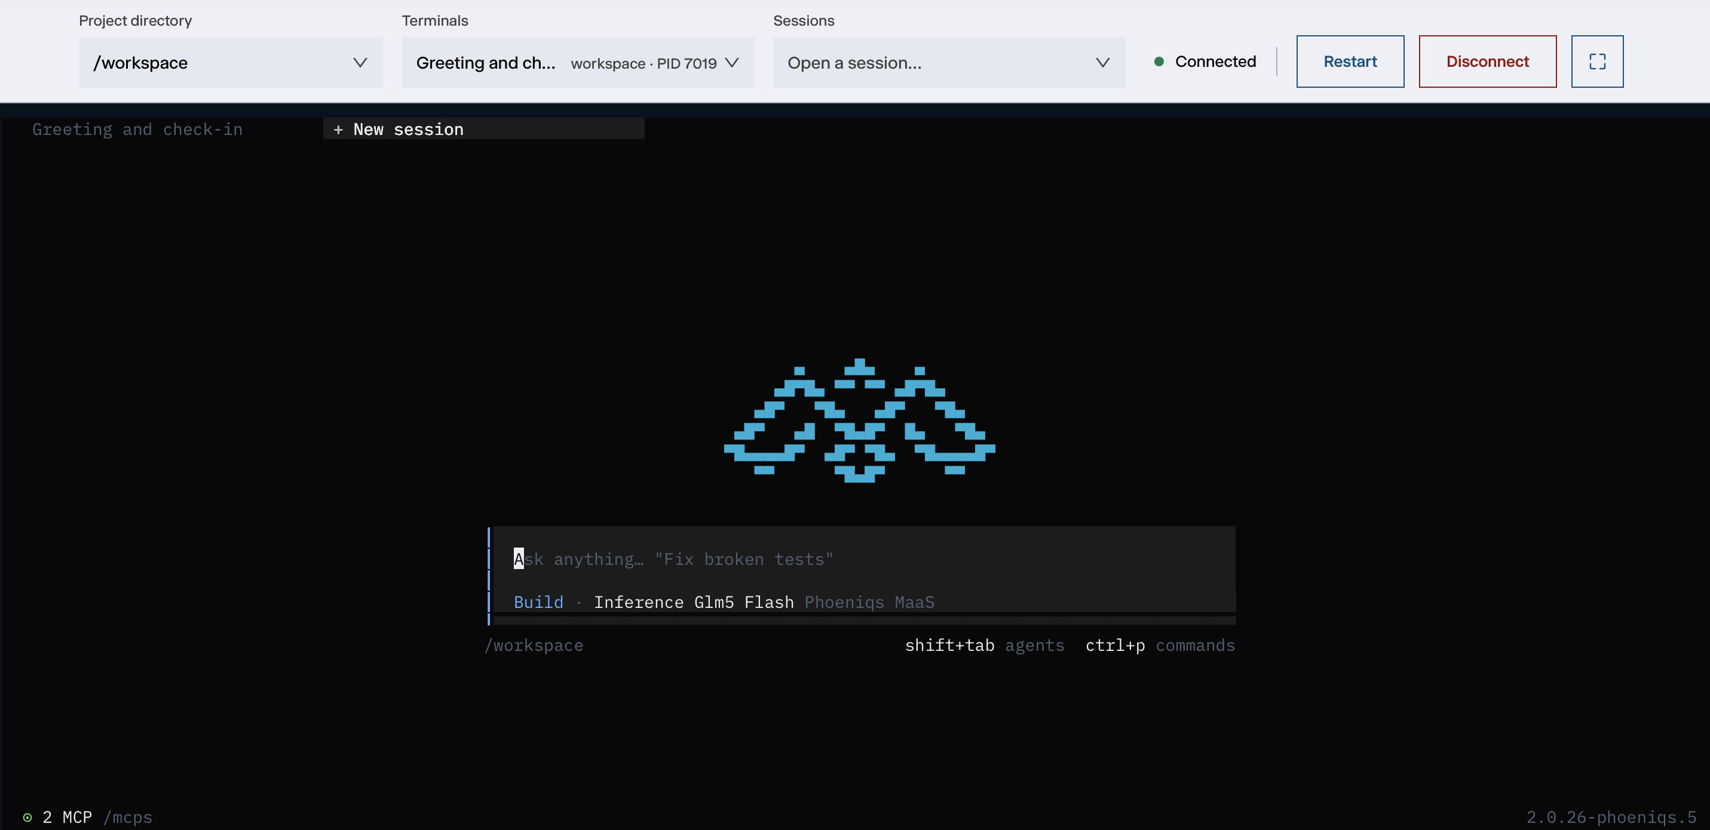This screenshot has height=830, width=1710.
Task: Click the /mcps command in status bar
Action: point(128,817)
